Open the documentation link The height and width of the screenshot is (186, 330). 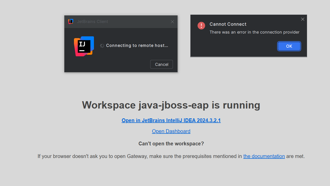point(264,156)
